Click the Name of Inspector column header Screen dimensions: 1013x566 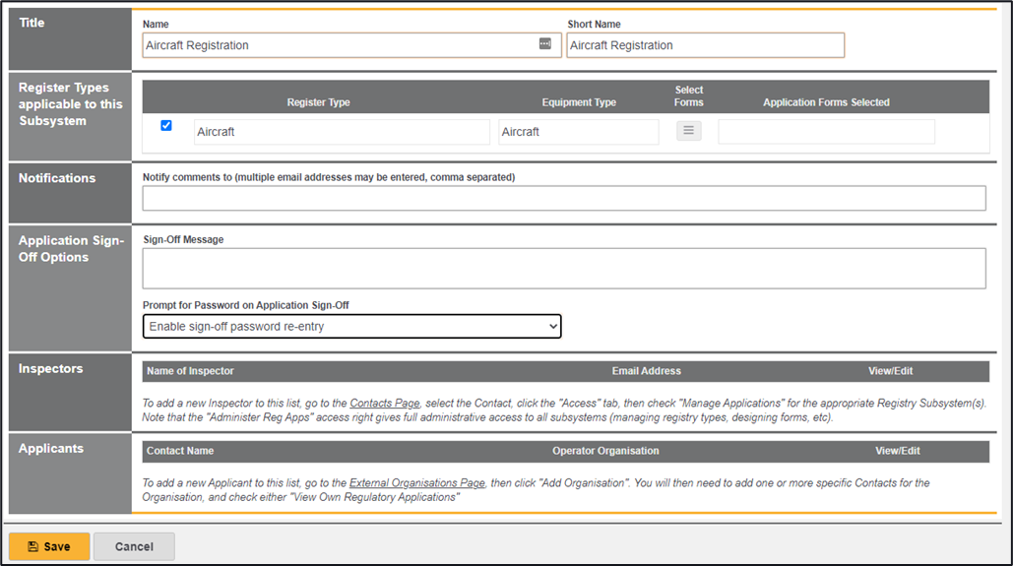pyautogui.click(x=190, y=371)
